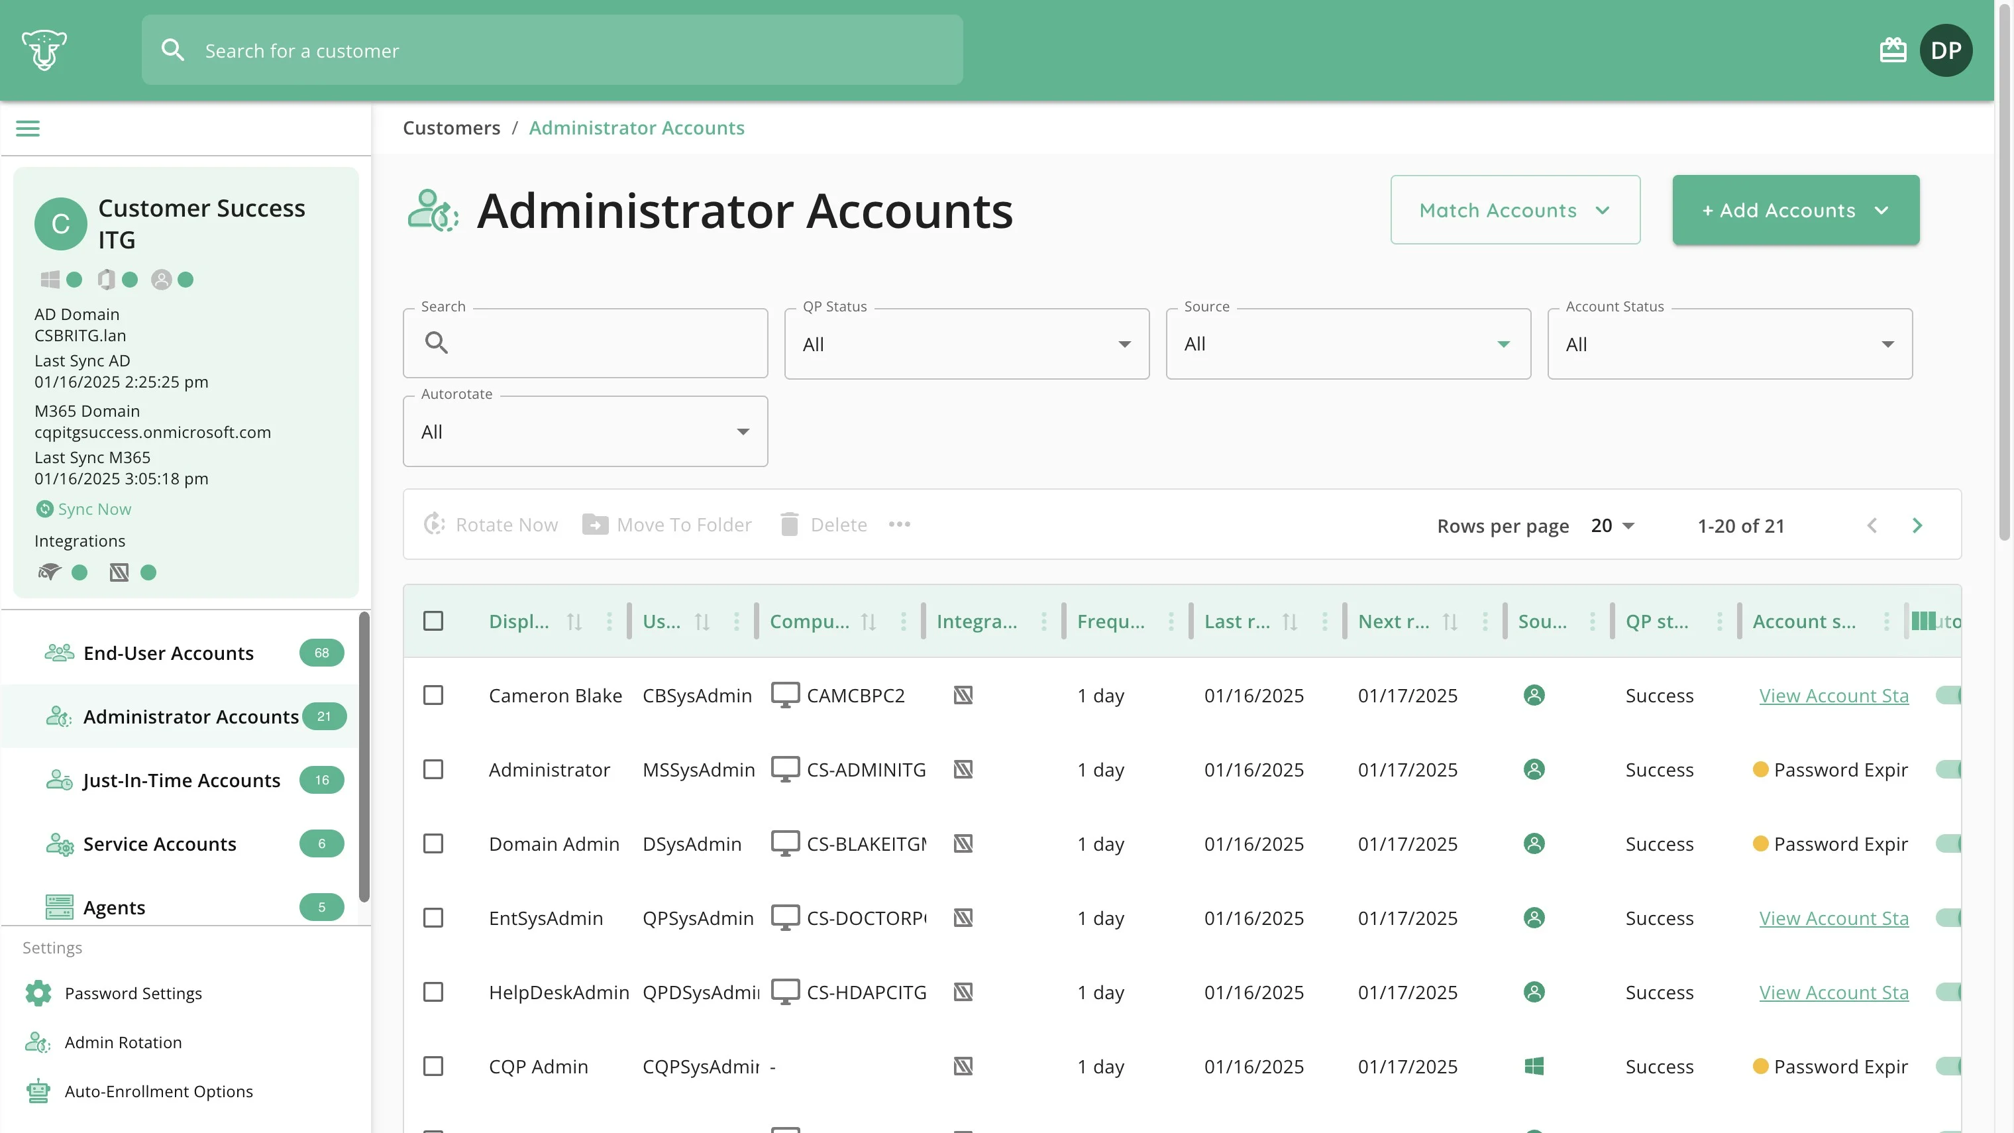The width and height of the screenshot is (2014, 1133).
Task: Open End-User Accounts section
Action: pyautogui.click(x=186, y=652)
